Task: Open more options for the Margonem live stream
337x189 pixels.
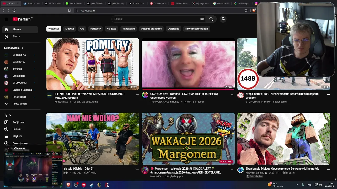Action: (233, 169)
